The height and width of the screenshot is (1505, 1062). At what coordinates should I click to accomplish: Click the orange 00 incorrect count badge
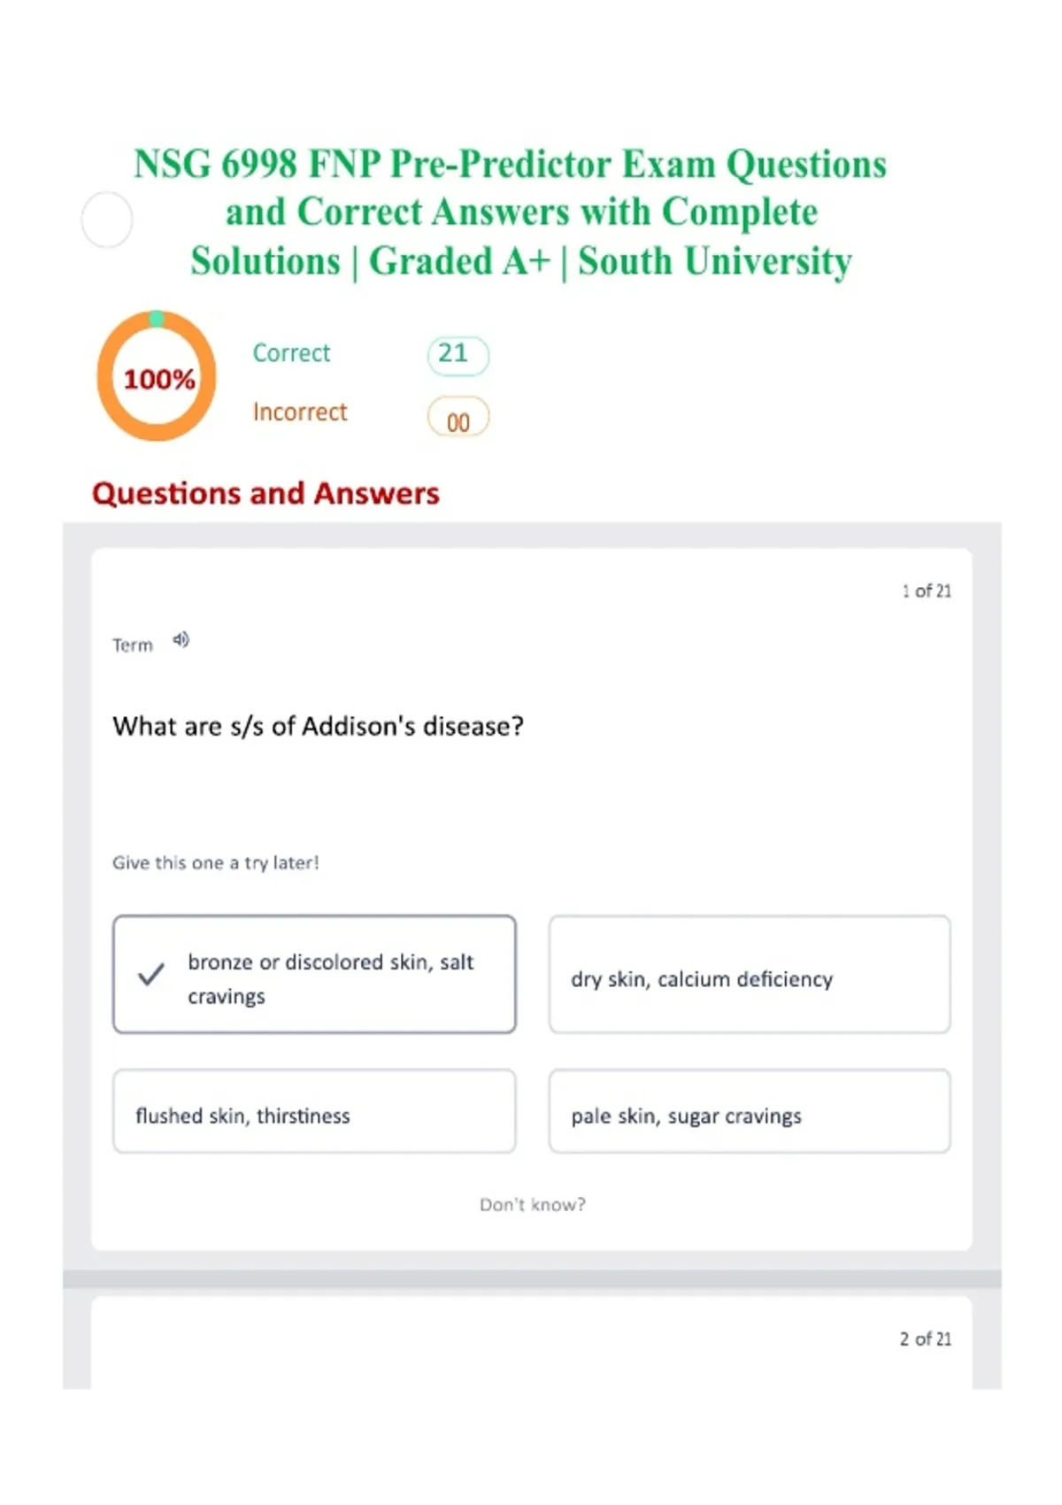click(458, 419)
